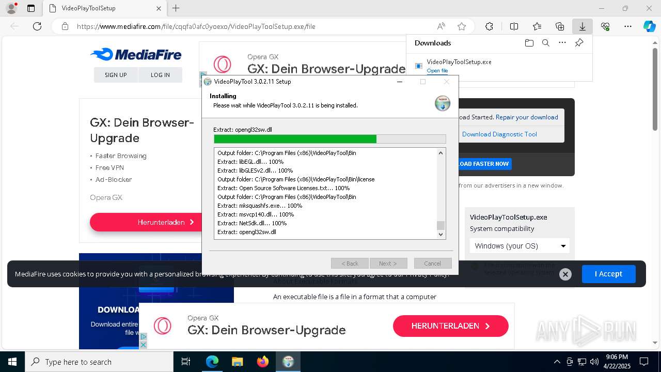
Task: Select log line 'Extract: msvcp140.dll... 100%'
Action: pos(256,214)
